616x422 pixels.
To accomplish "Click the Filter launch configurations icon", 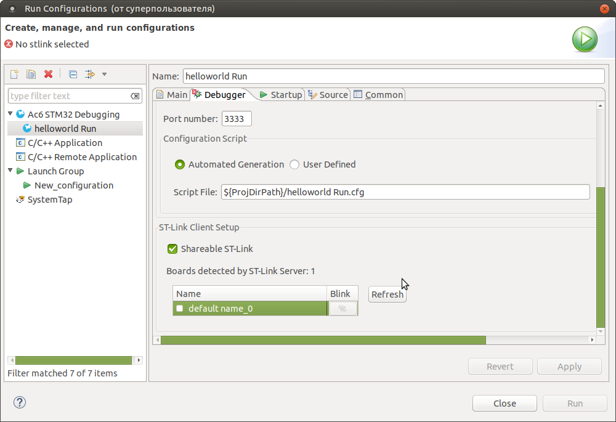I will tap(90, 75).
